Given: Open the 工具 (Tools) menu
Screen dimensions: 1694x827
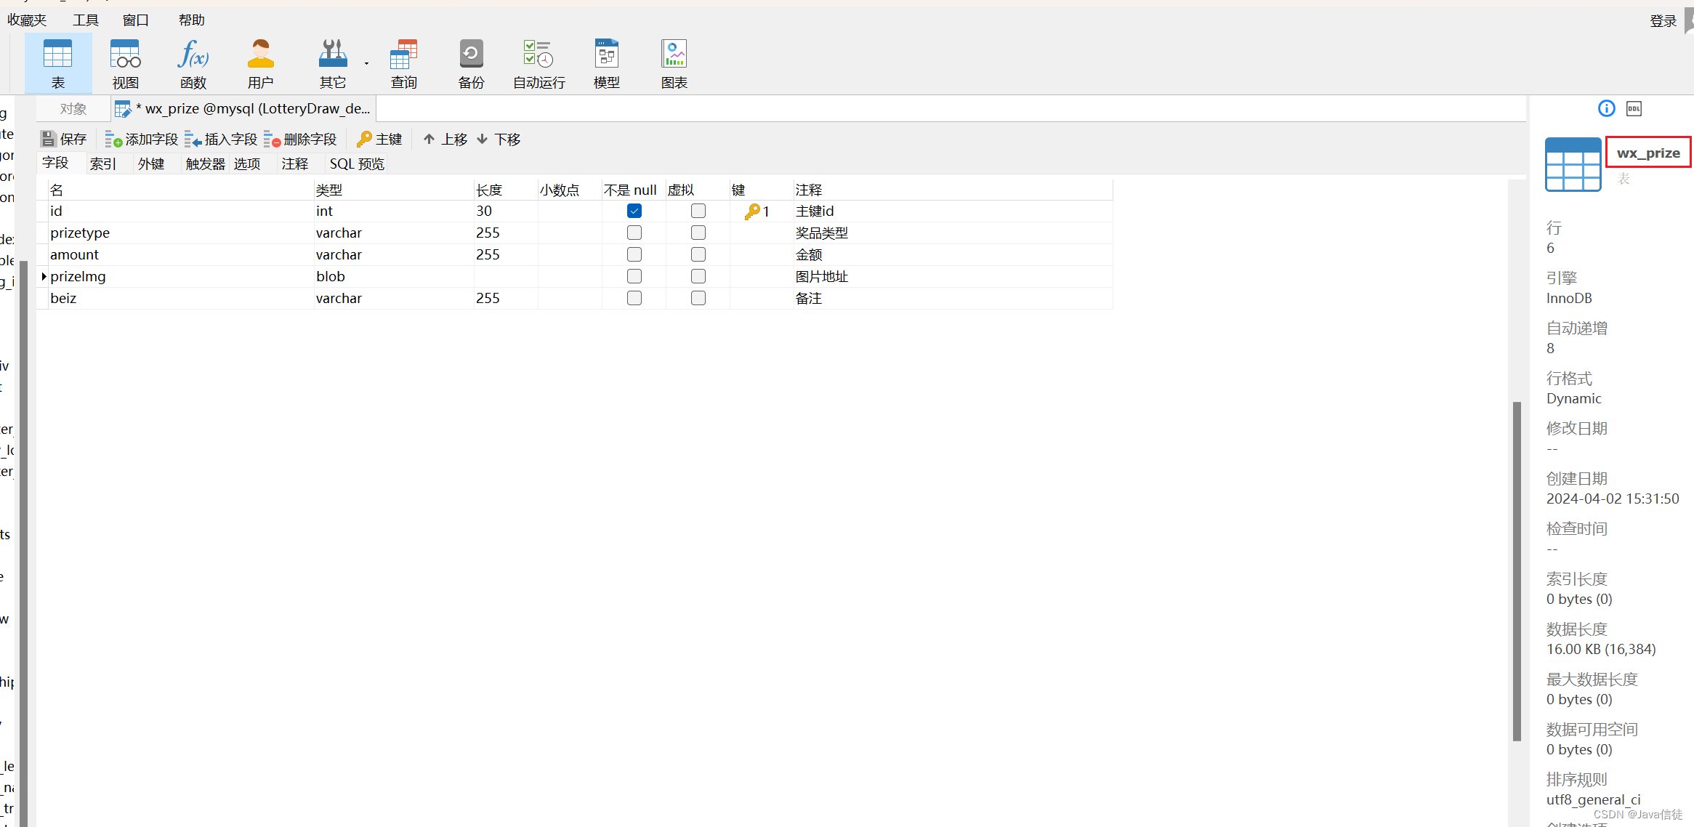Looking at the screenshot, I should click(x=85, y=20).
